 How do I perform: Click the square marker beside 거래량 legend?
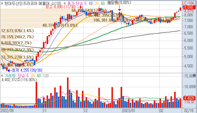point(2,76)
